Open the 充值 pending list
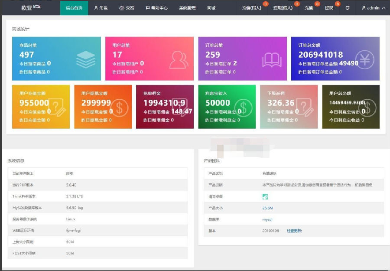This screenshot has width=390, height=271. coord(309,8)
